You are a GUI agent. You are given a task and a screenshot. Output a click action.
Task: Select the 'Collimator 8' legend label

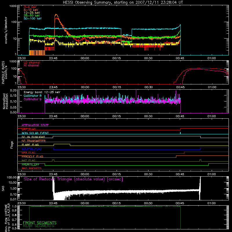32,96
